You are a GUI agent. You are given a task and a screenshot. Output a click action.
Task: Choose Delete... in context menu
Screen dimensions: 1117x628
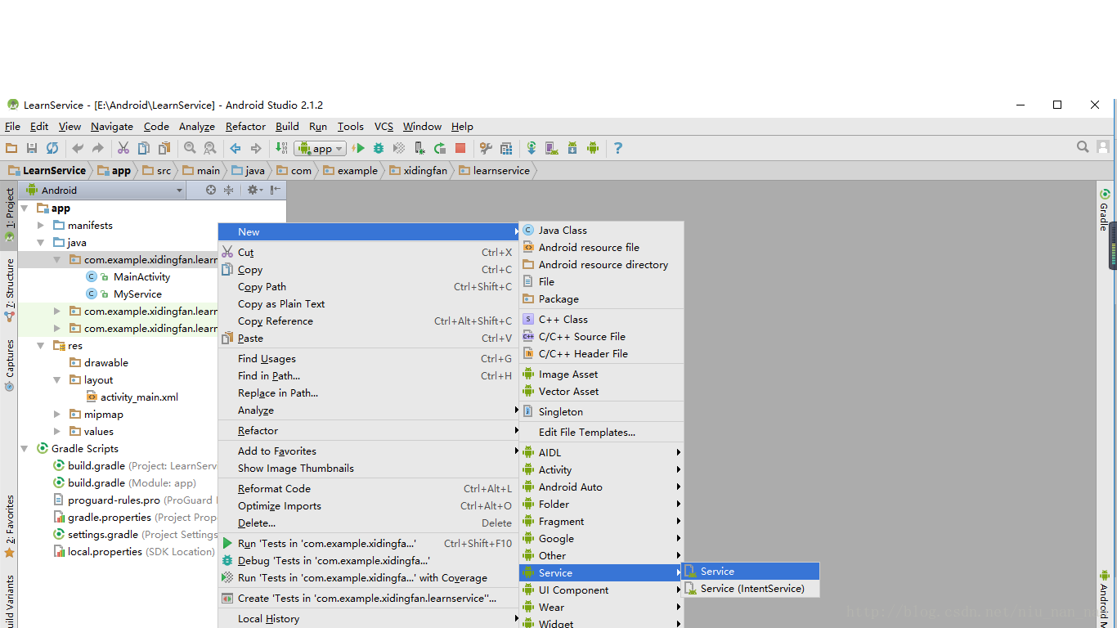[369, 523]
